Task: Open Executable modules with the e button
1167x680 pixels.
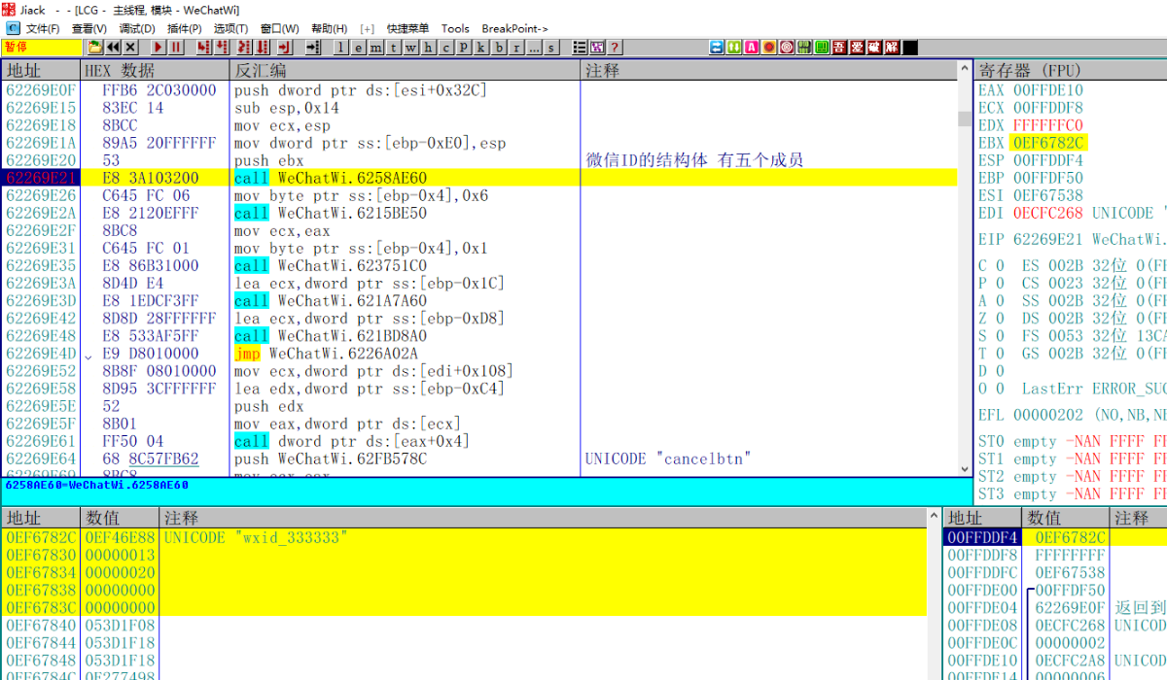Action: click(x=358, y=47)
